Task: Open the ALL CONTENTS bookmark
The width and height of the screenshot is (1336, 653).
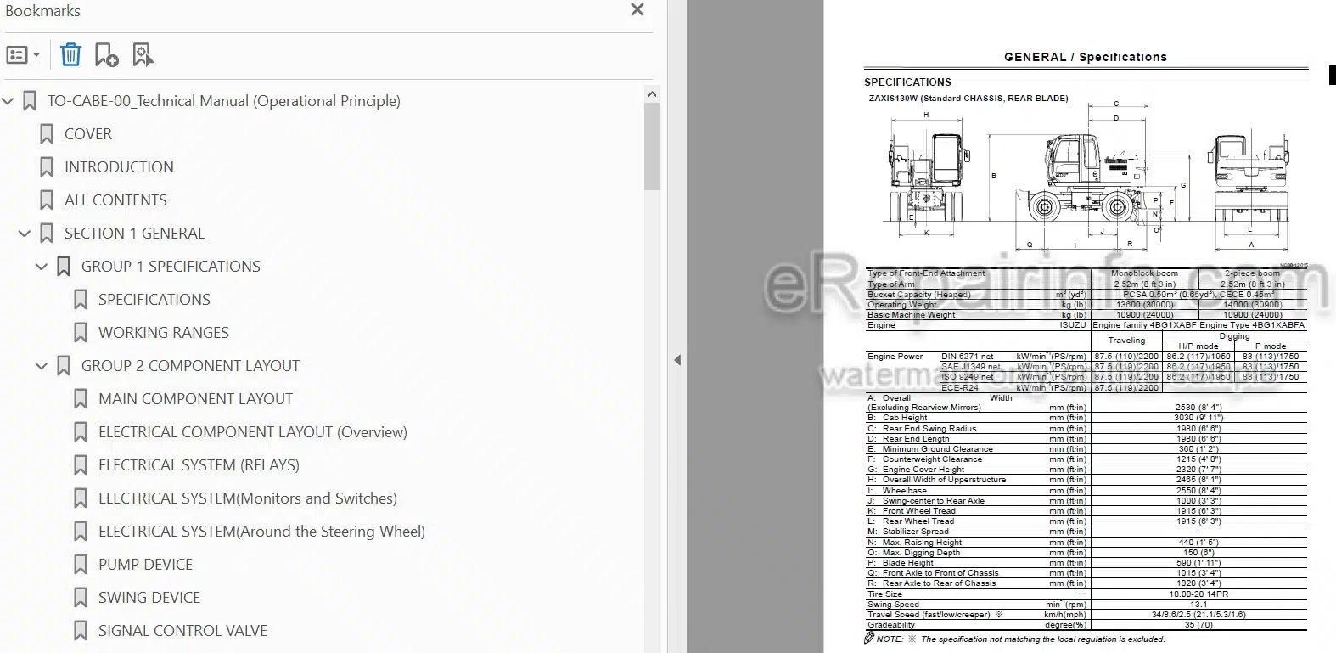Action: click(115, 200)
